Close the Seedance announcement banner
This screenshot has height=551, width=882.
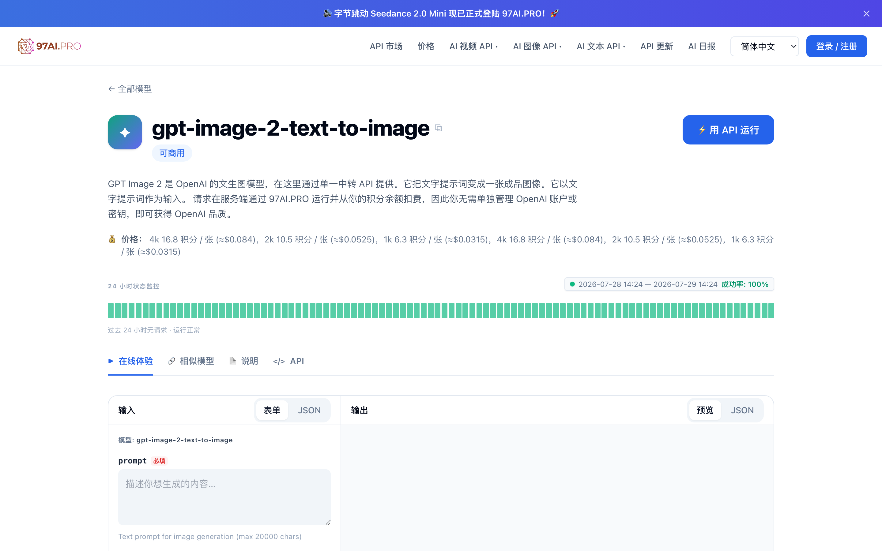click(866, 13)
